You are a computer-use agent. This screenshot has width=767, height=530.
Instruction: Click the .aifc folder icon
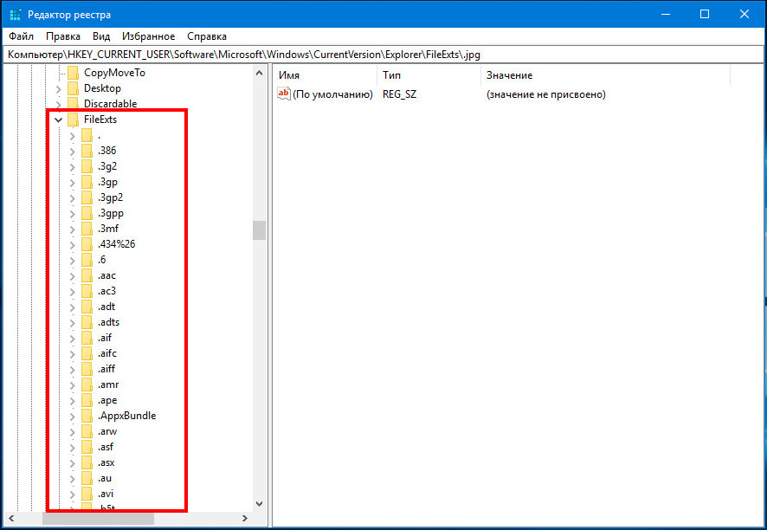point(87,353)
